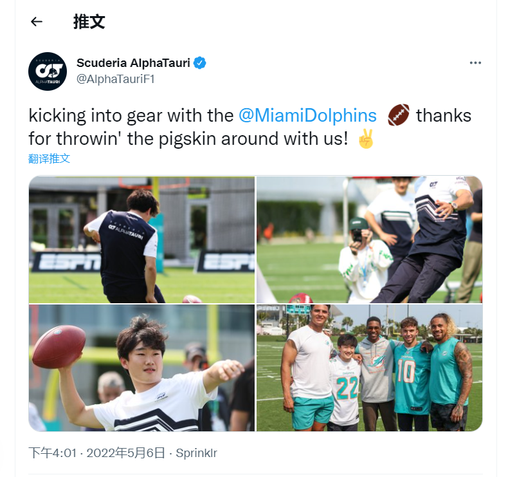Viewport: 508px width, 477px height.
Task: View the ESPN kicking photo
Action: coord(141,239)
